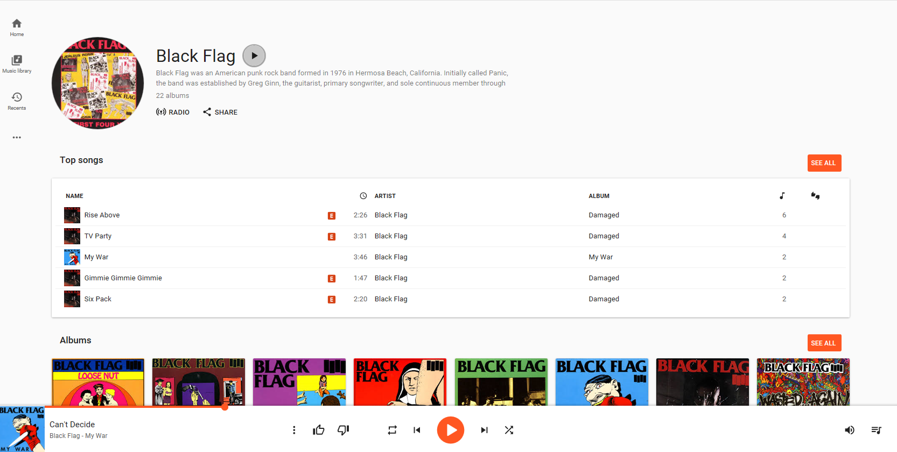897x452 pixels.
Task: Click the My War song's cover thumbnail
Action: [x=72, y=257]
